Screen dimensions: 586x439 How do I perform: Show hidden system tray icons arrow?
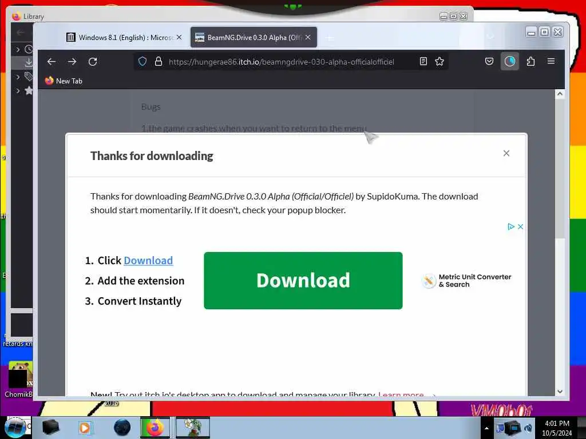tap(486, 428)
